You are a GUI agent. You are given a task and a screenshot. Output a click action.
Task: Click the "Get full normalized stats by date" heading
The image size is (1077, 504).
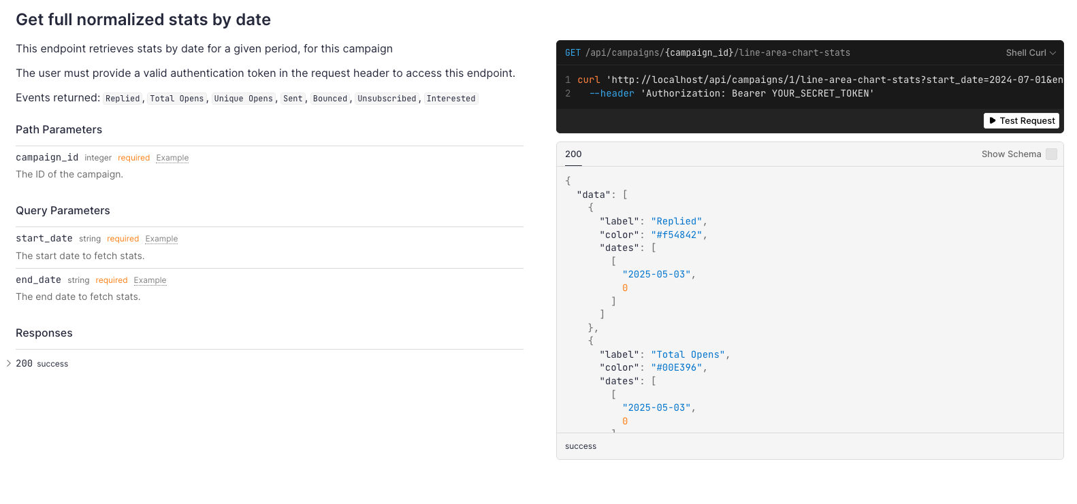pyautogui.click(x=143, y=20)
